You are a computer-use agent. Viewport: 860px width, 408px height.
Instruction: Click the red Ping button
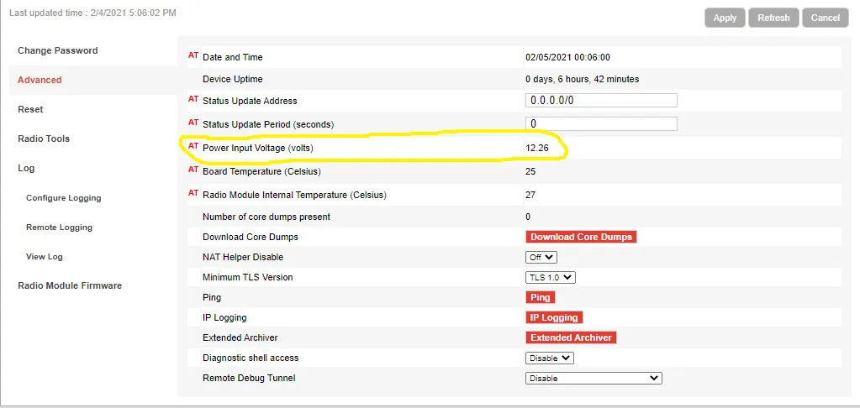(541, 297)
